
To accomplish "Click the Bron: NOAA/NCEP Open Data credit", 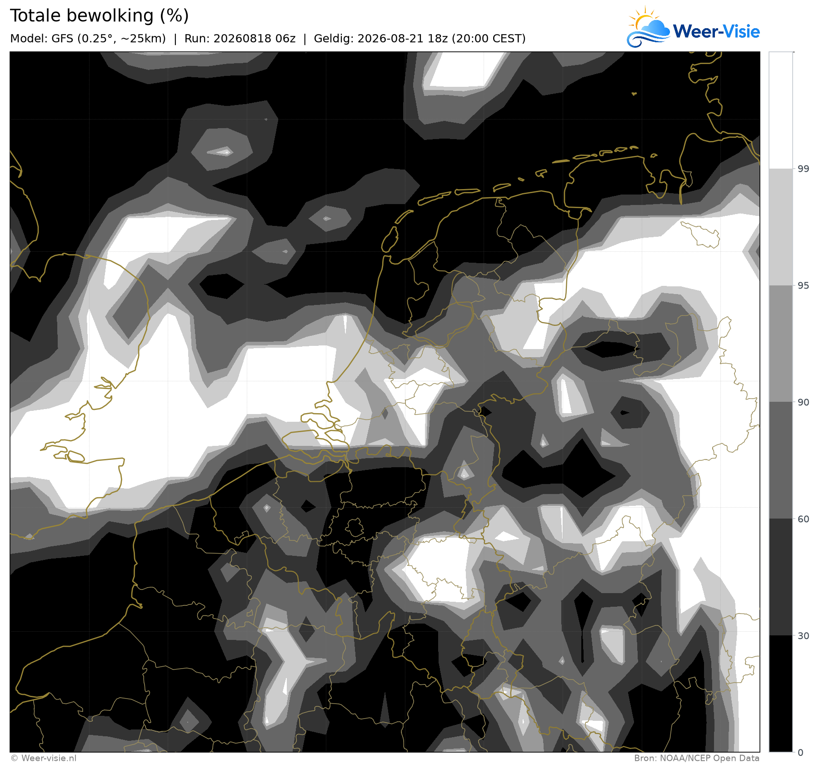I will click(x=697, y=758).
